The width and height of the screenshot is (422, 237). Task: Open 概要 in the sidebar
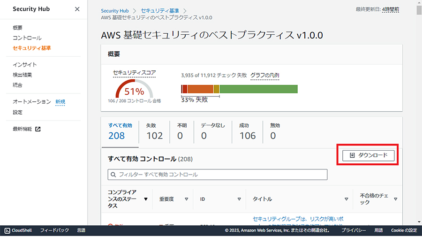click(17, 28)
